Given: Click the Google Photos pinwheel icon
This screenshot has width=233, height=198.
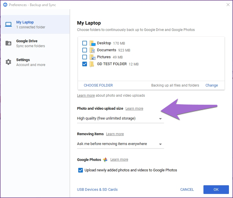Looking at the screenshot, I should 105,160.
